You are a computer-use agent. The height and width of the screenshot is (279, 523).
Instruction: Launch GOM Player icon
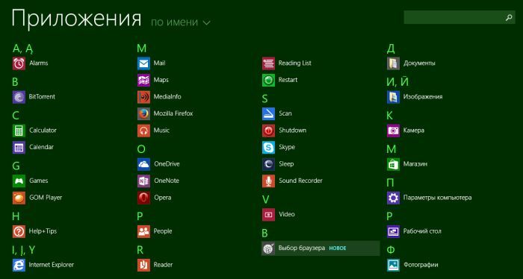pos(19,198)
